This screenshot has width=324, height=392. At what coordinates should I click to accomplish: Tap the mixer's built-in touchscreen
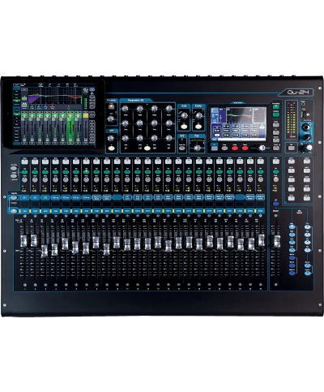pyautogui.click(x=238, y=123)
